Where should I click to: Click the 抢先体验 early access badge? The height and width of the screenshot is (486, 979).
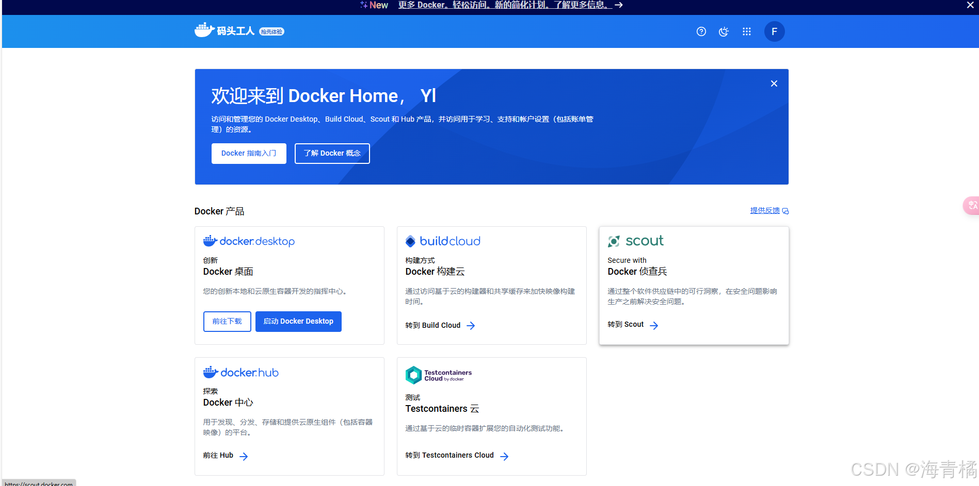271,31
